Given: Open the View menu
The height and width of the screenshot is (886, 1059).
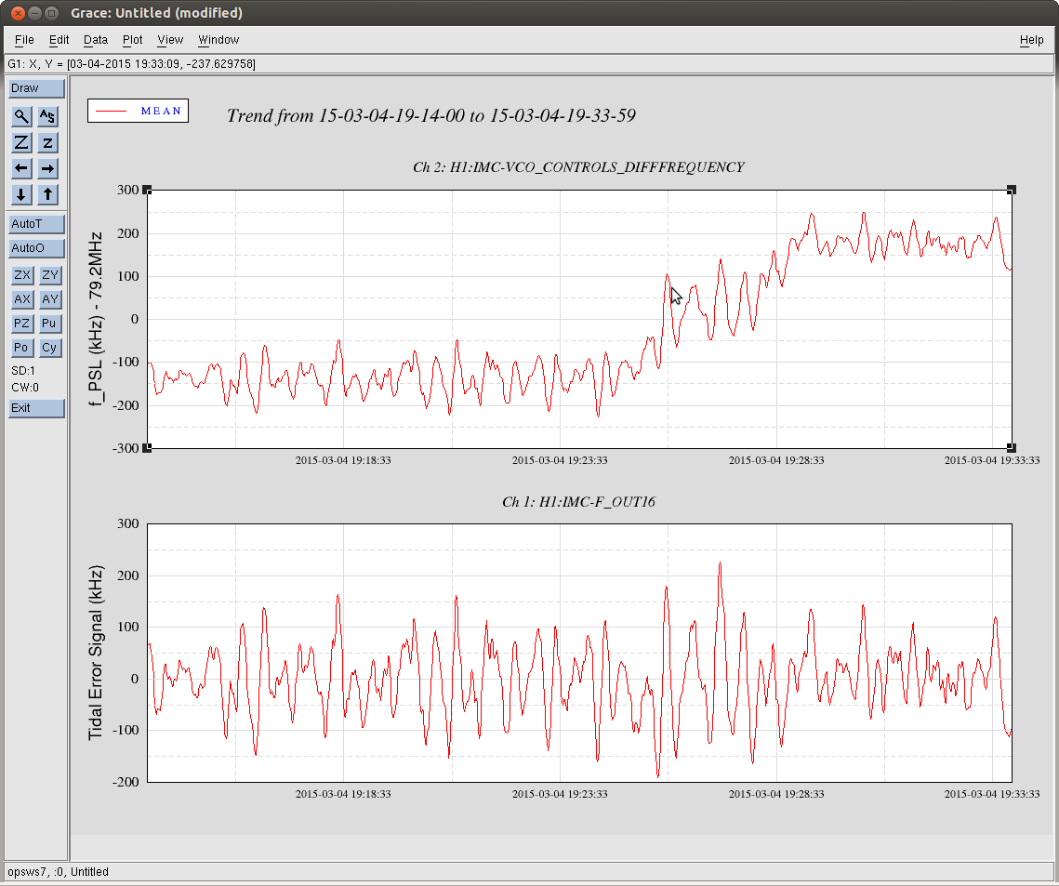Looking at the screenshot, I should (170, 40).
